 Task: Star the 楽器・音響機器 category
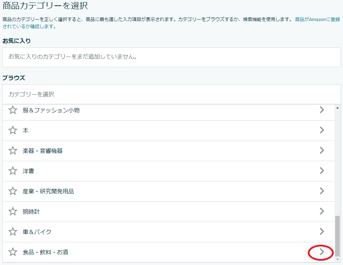[x=13, y=150]
